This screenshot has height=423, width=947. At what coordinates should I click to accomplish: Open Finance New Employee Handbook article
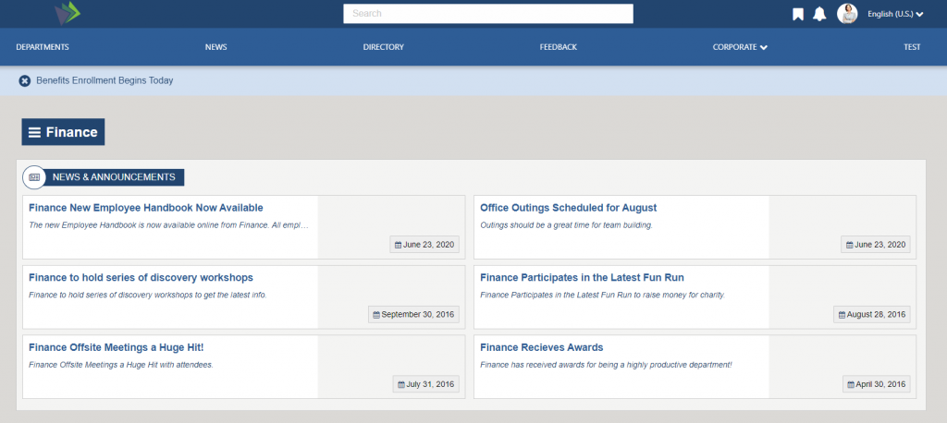point(146,208)
